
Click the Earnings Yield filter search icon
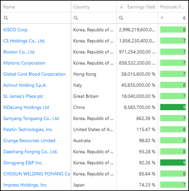(121, 18)
